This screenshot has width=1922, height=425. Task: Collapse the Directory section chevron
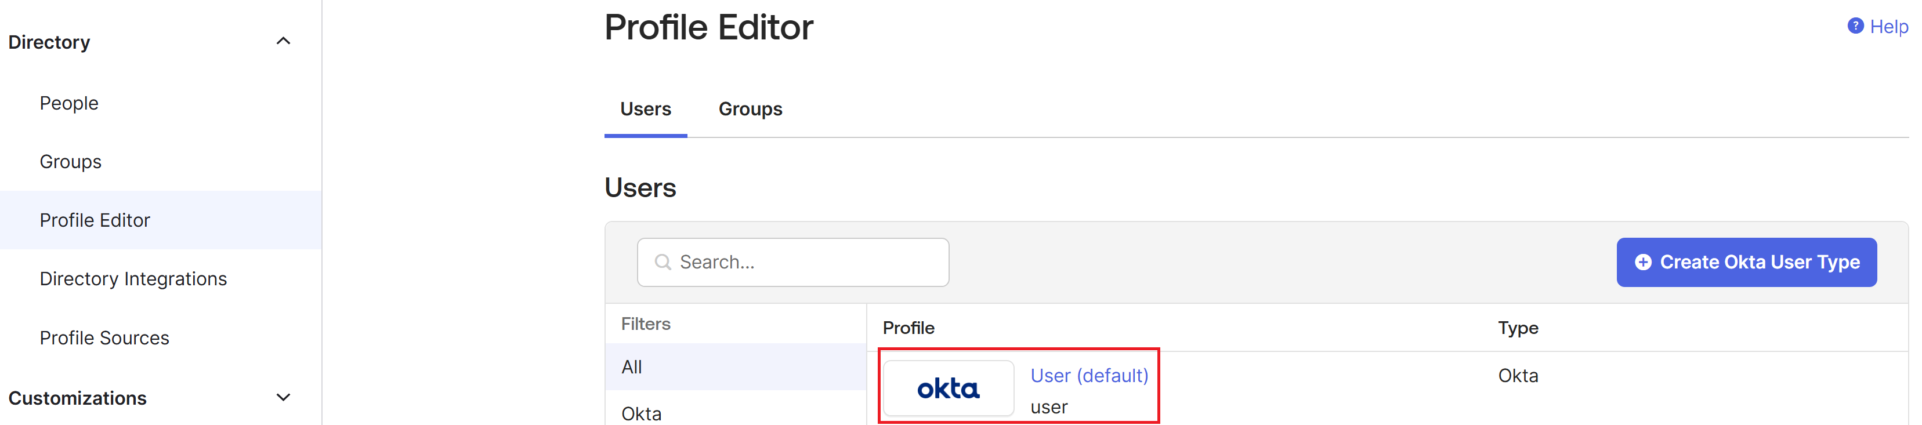pyautogui.click(x=284, y=42)
